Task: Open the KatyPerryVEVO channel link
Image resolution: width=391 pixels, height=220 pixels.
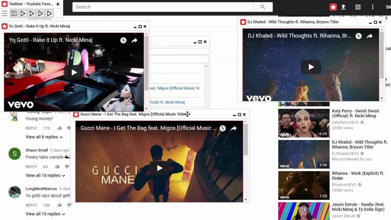Action: (x=345, y=122)
